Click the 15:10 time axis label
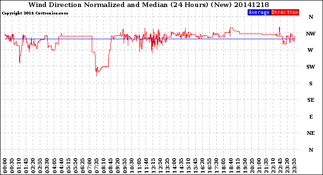The height and width of the screenshot is (175, 323). [188, 166]
